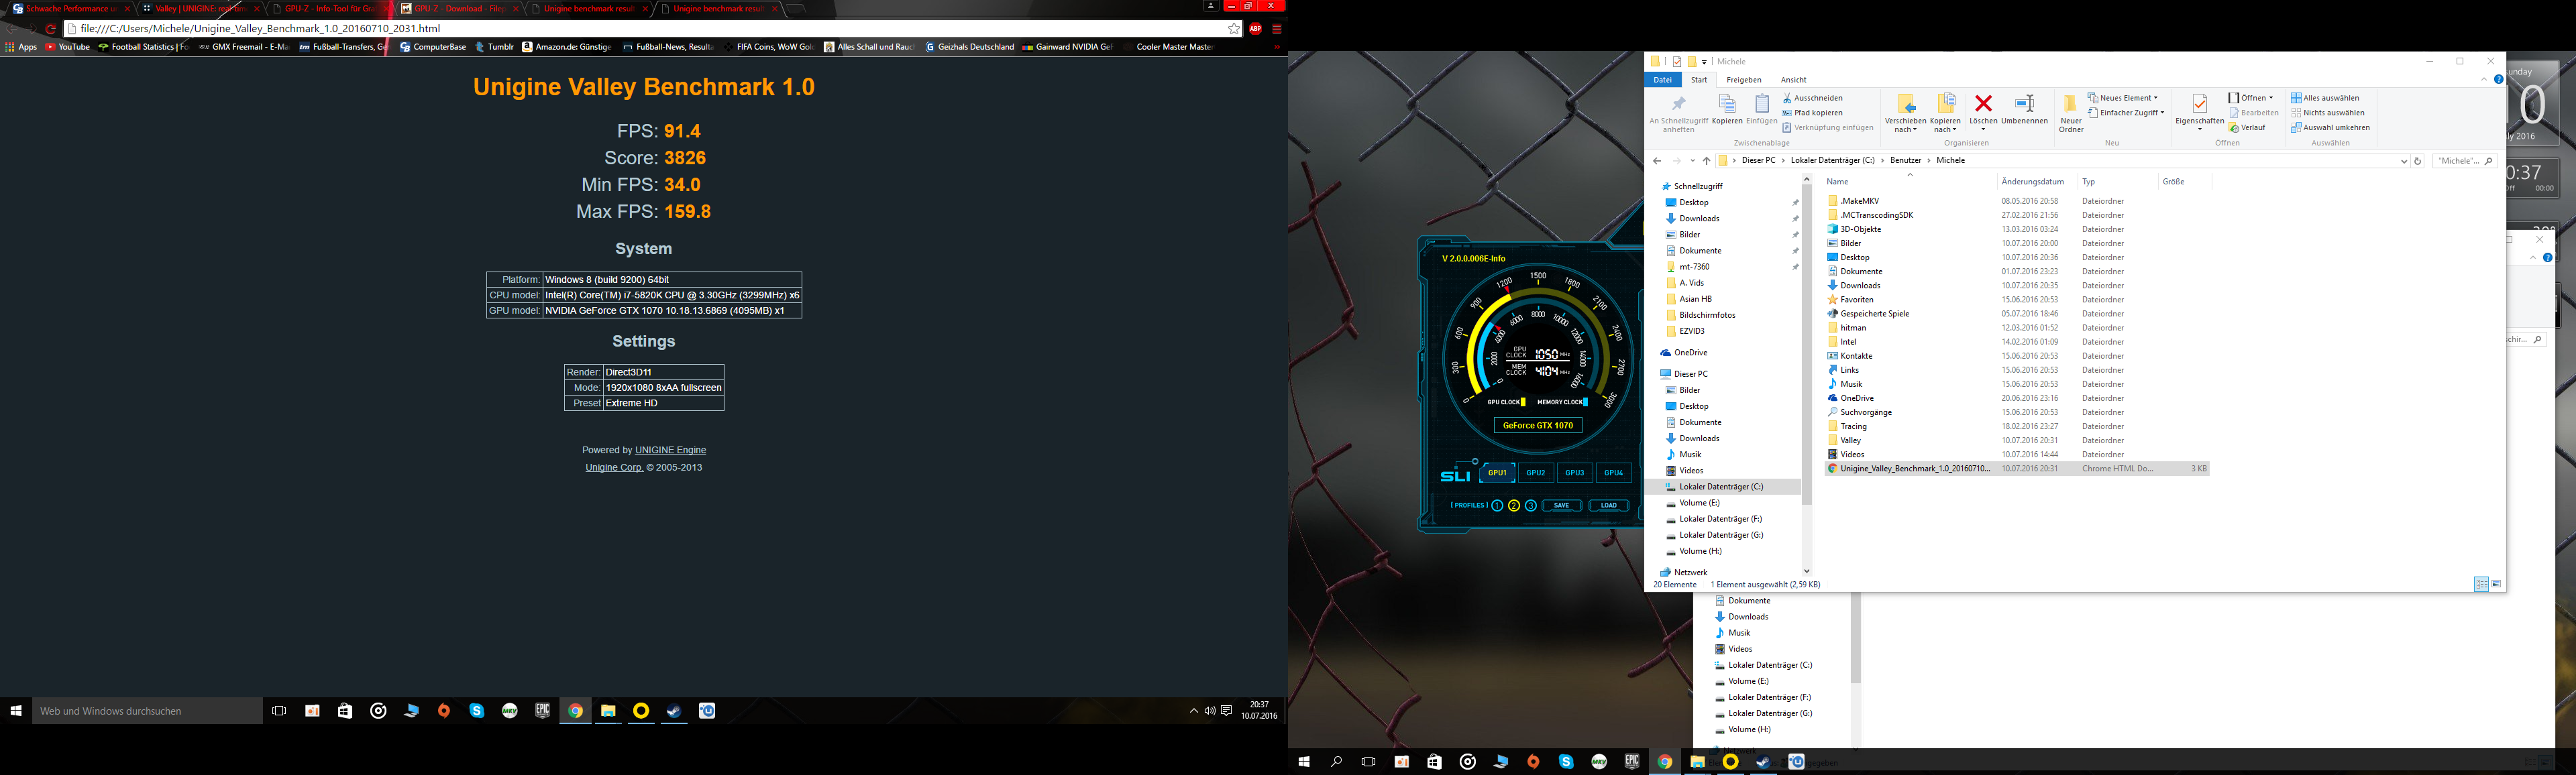Select profile 1 in the GPU tool
This screenshot has height=775, width=2576.
coord(1497,506)
